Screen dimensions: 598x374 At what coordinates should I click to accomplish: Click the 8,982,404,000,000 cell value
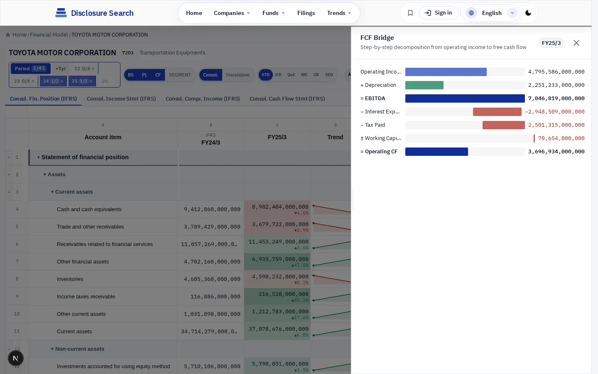click(280, 207)
